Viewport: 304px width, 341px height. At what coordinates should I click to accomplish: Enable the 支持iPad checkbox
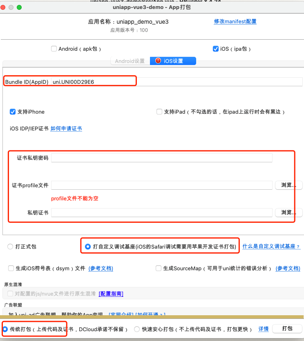159,112
